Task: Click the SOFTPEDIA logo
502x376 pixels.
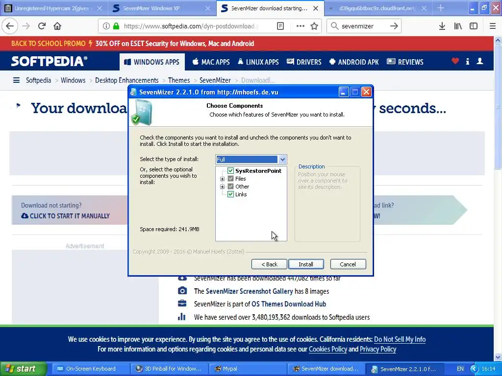Action: [49, 61]
